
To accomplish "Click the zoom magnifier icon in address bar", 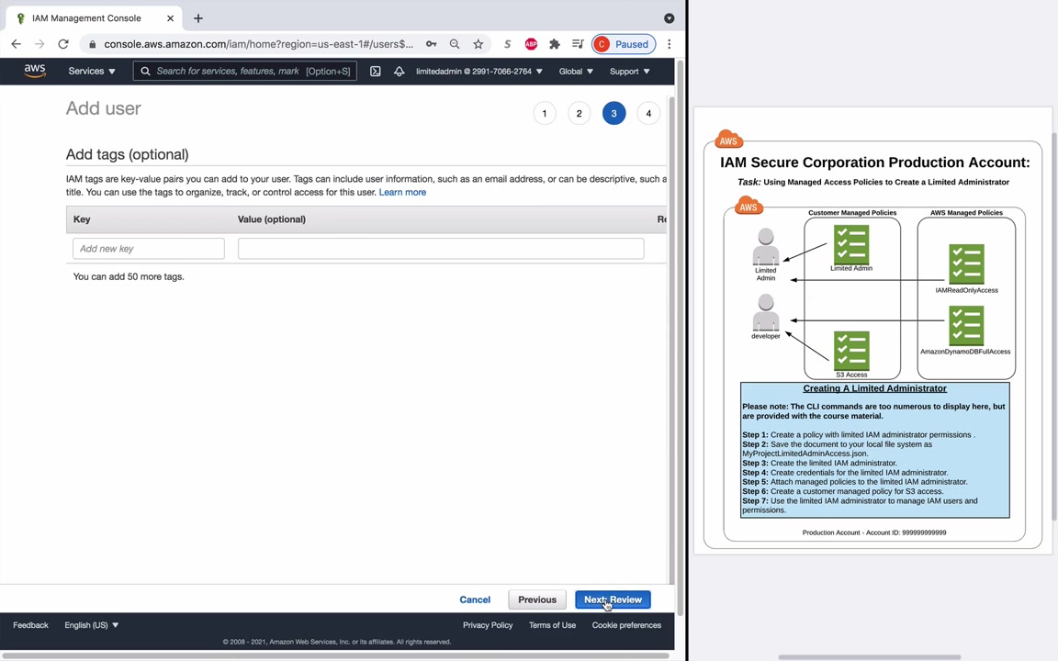I will click(455, 44).
